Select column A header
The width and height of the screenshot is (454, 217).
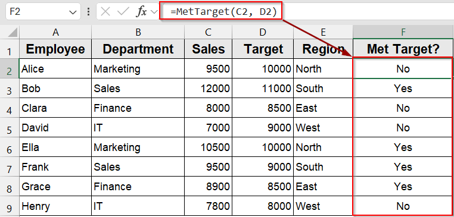(55, 32)
